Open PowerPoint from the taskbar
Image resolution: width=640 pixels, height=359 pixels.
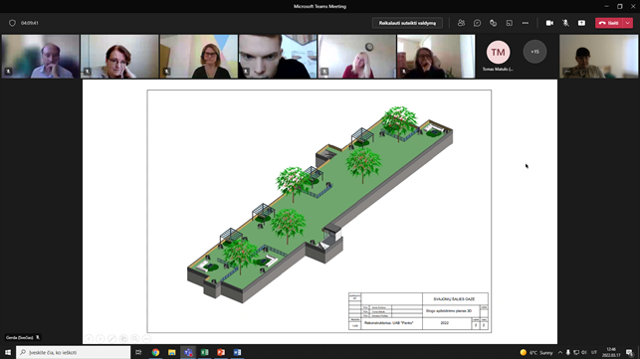pos(221,352)
